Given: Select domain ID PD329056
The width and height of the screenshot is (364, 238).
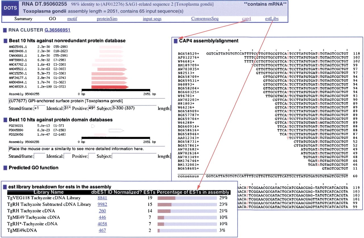Looking at the screenshot, I should click(x=16, y=134).
